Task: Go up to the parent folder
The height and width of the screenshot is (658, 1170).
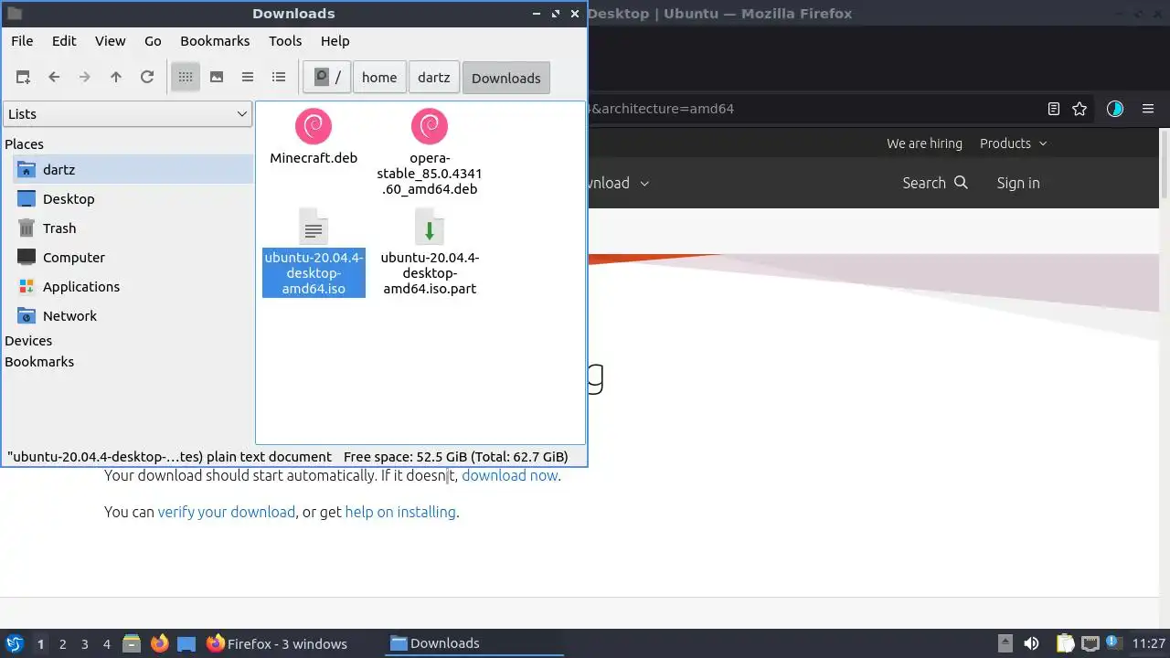Action: pos(116,78)
